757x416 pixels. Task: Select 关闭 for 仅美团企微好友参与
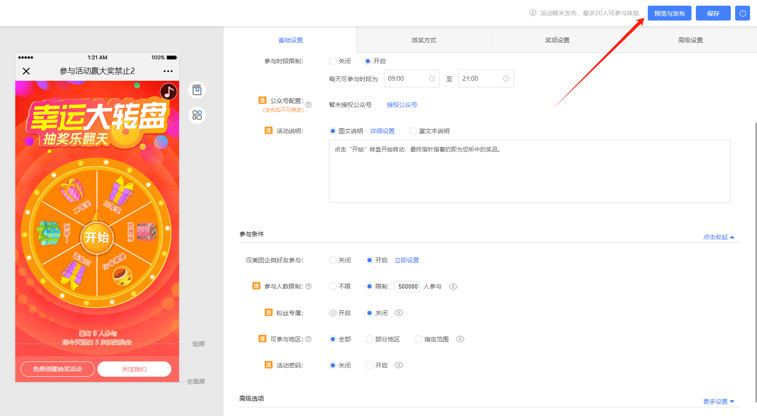[x=333, y=260]
